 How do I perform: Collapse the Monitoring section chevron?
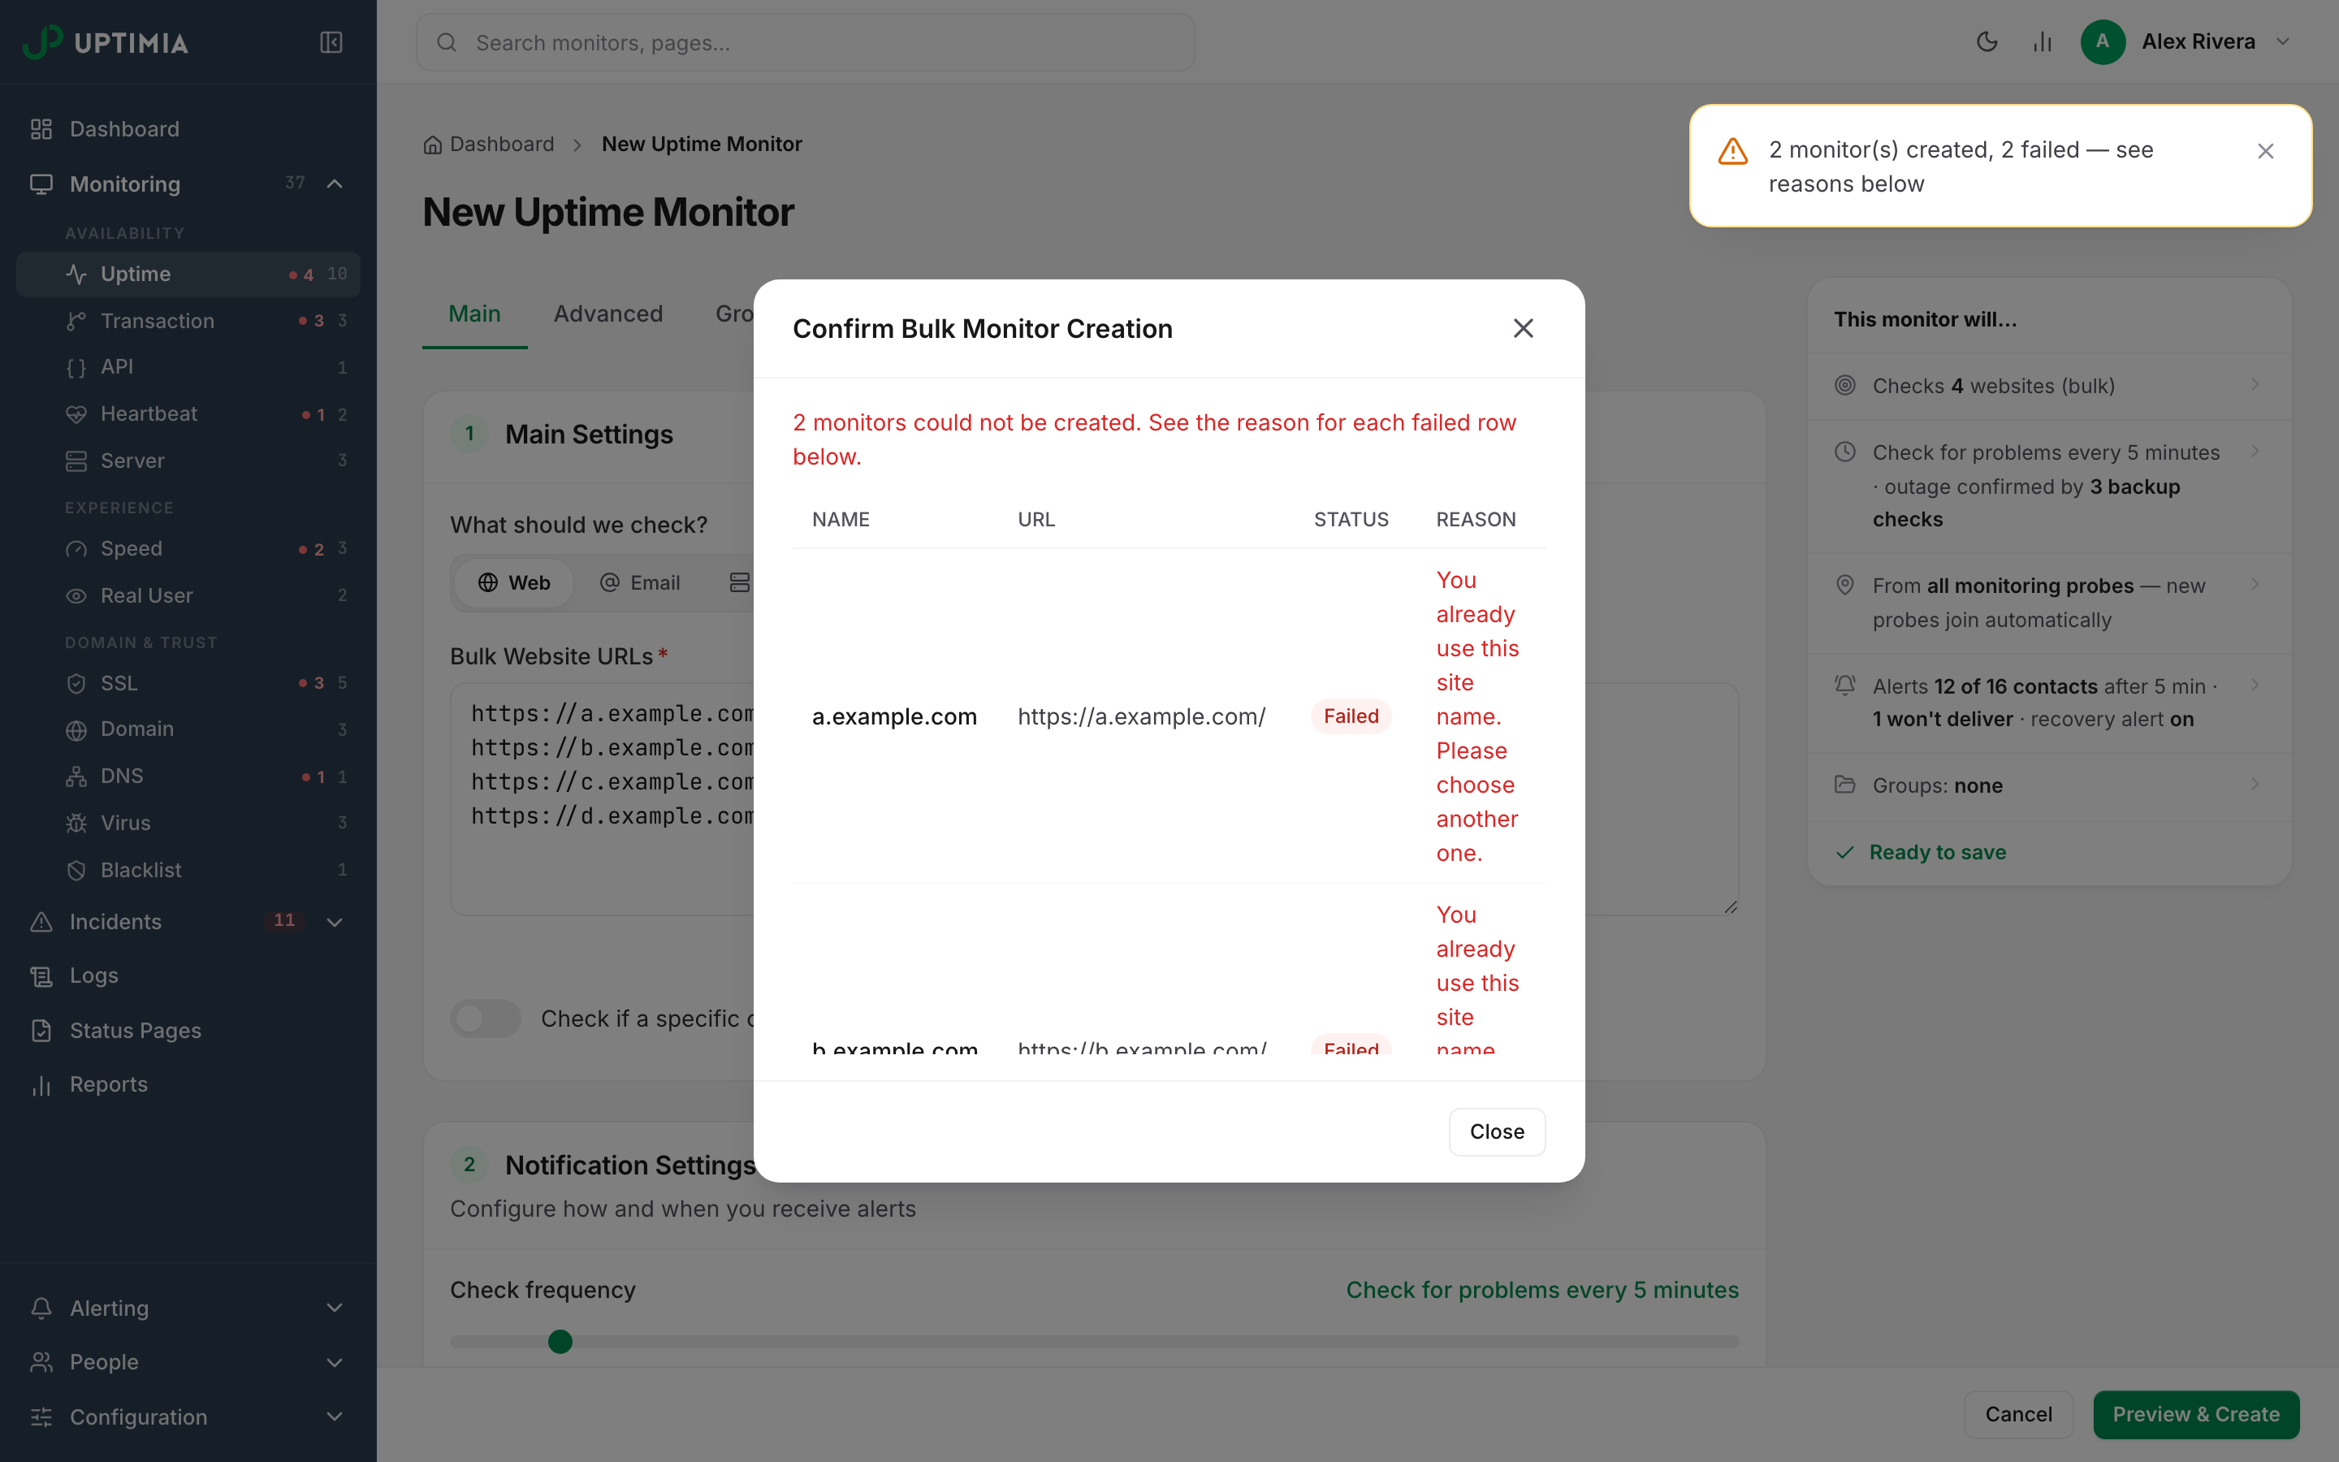tap(335, 184)
